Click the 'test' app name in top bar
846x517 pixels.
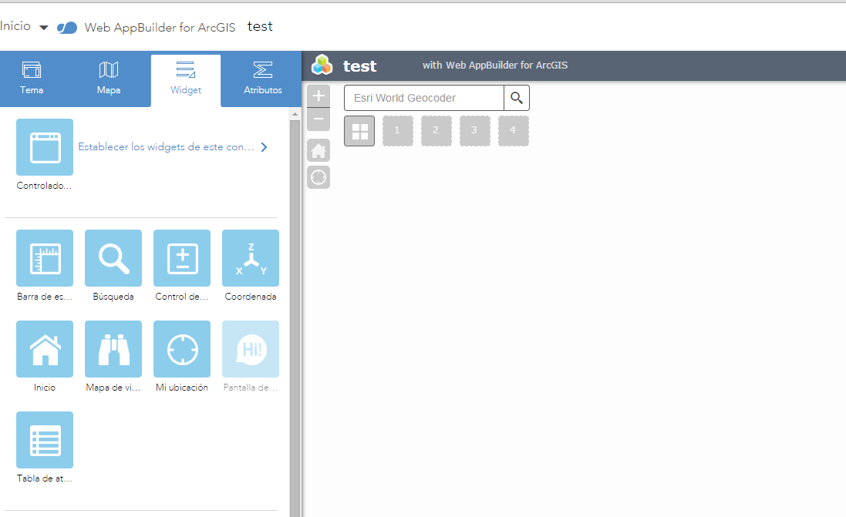point(260,26)
